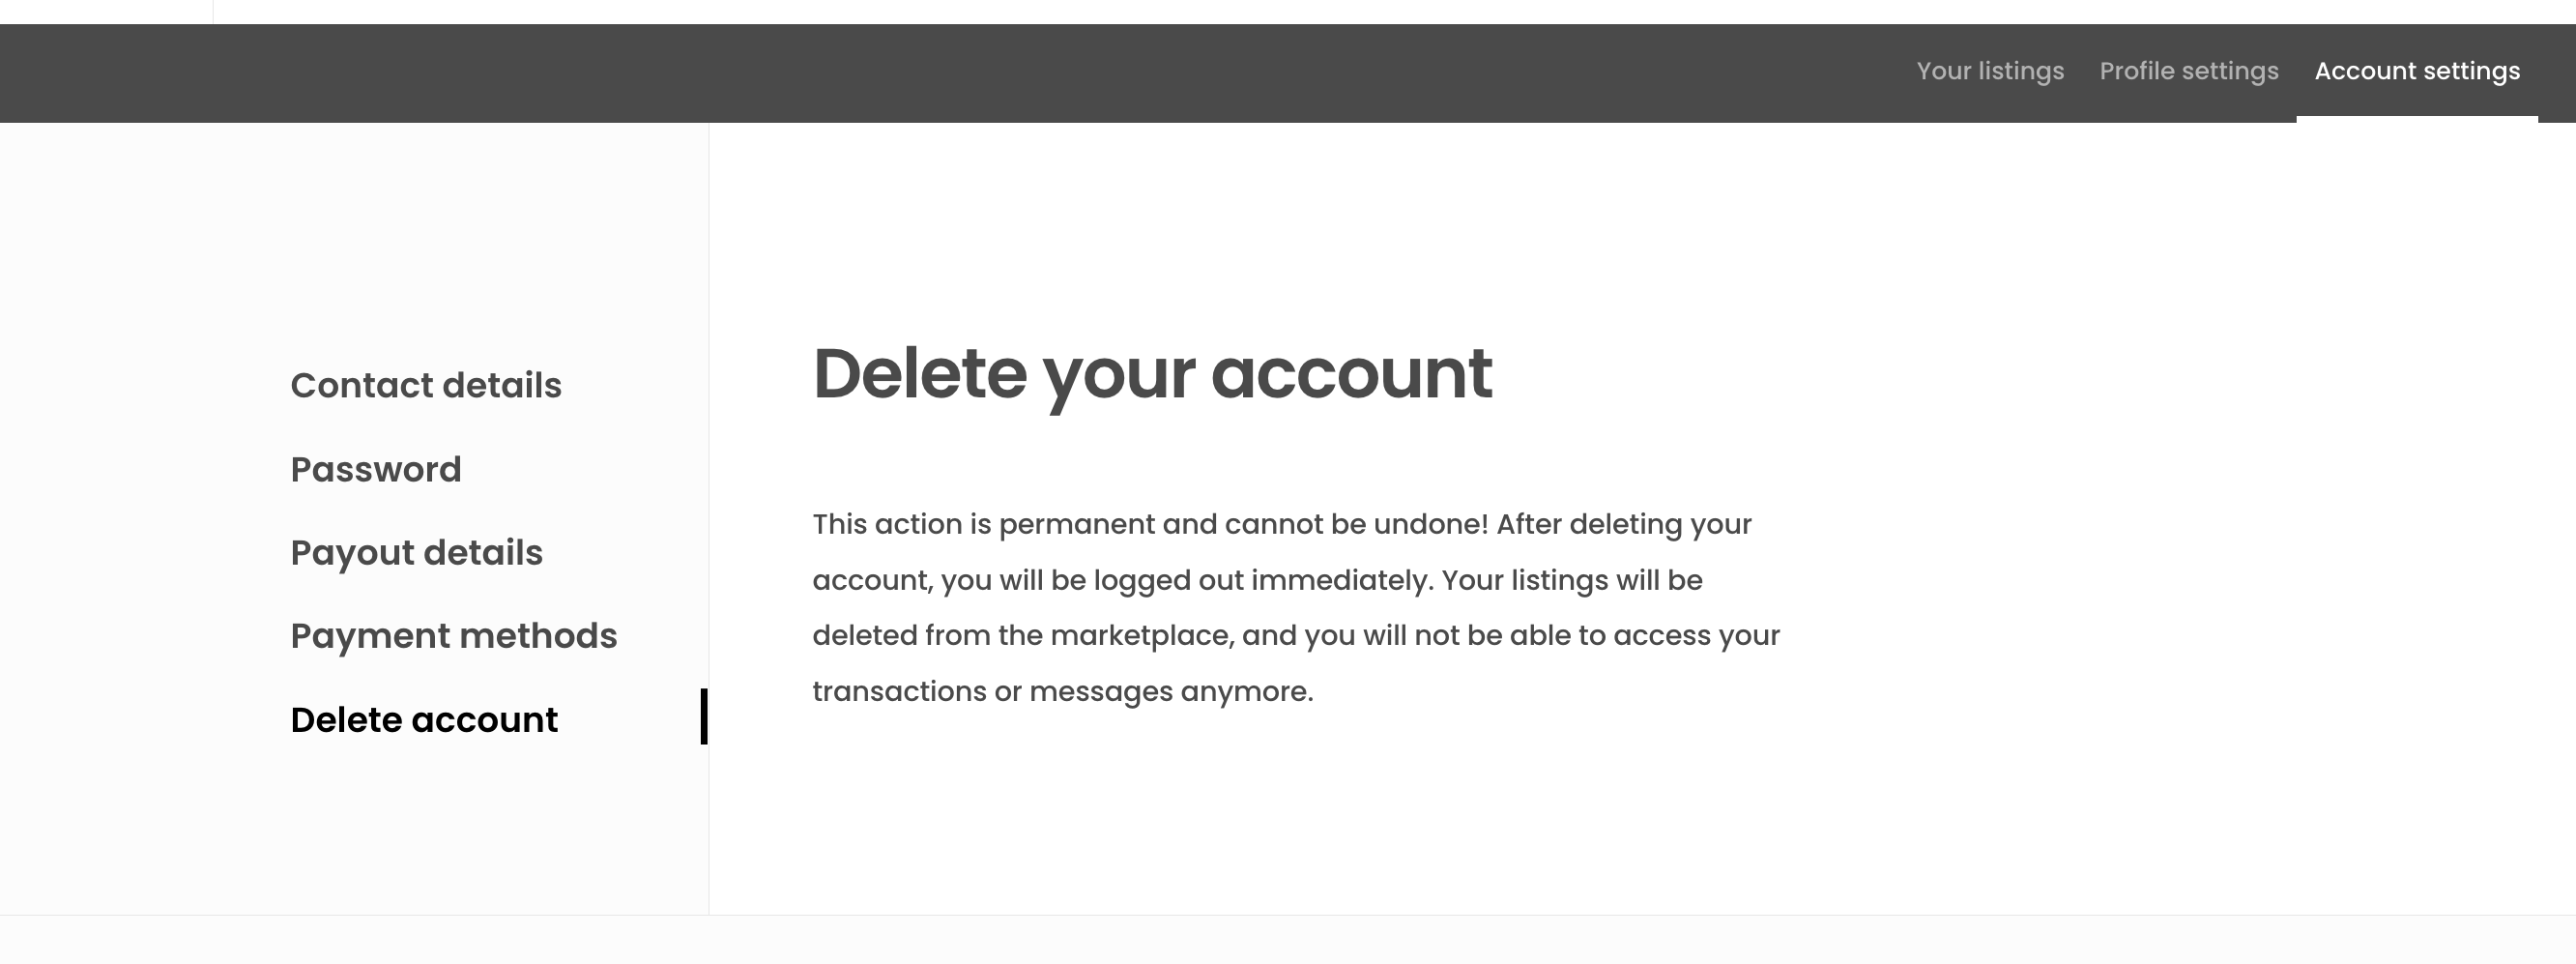Click the Delete your account heading
The width and height of the screenshot is (2576, 964).
pyautogui.click(x=1152, y=374)
